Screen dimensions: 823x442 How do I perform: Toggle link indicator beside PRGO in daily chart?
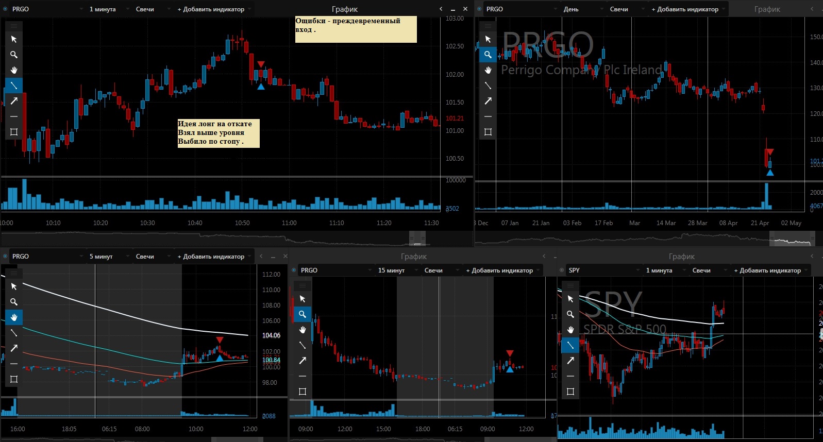click(x=479, y=9)
